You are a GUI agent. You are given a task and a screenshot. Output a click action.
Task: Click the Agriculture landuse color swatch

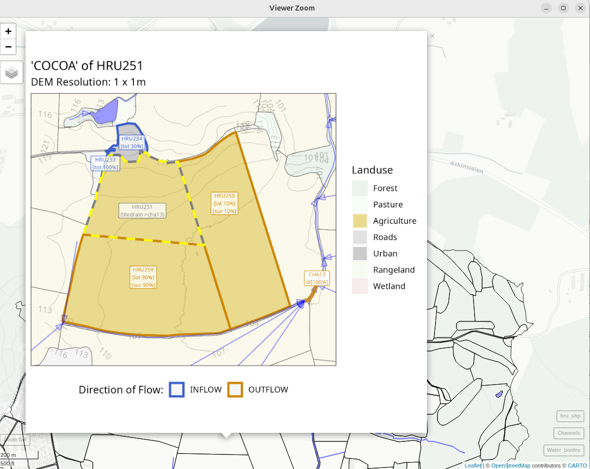[360, 221]
